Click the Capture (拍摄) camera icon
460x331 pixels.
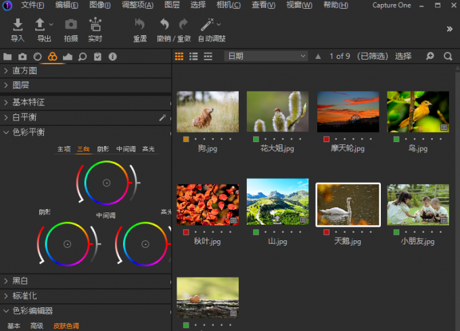tap(71, 24)
